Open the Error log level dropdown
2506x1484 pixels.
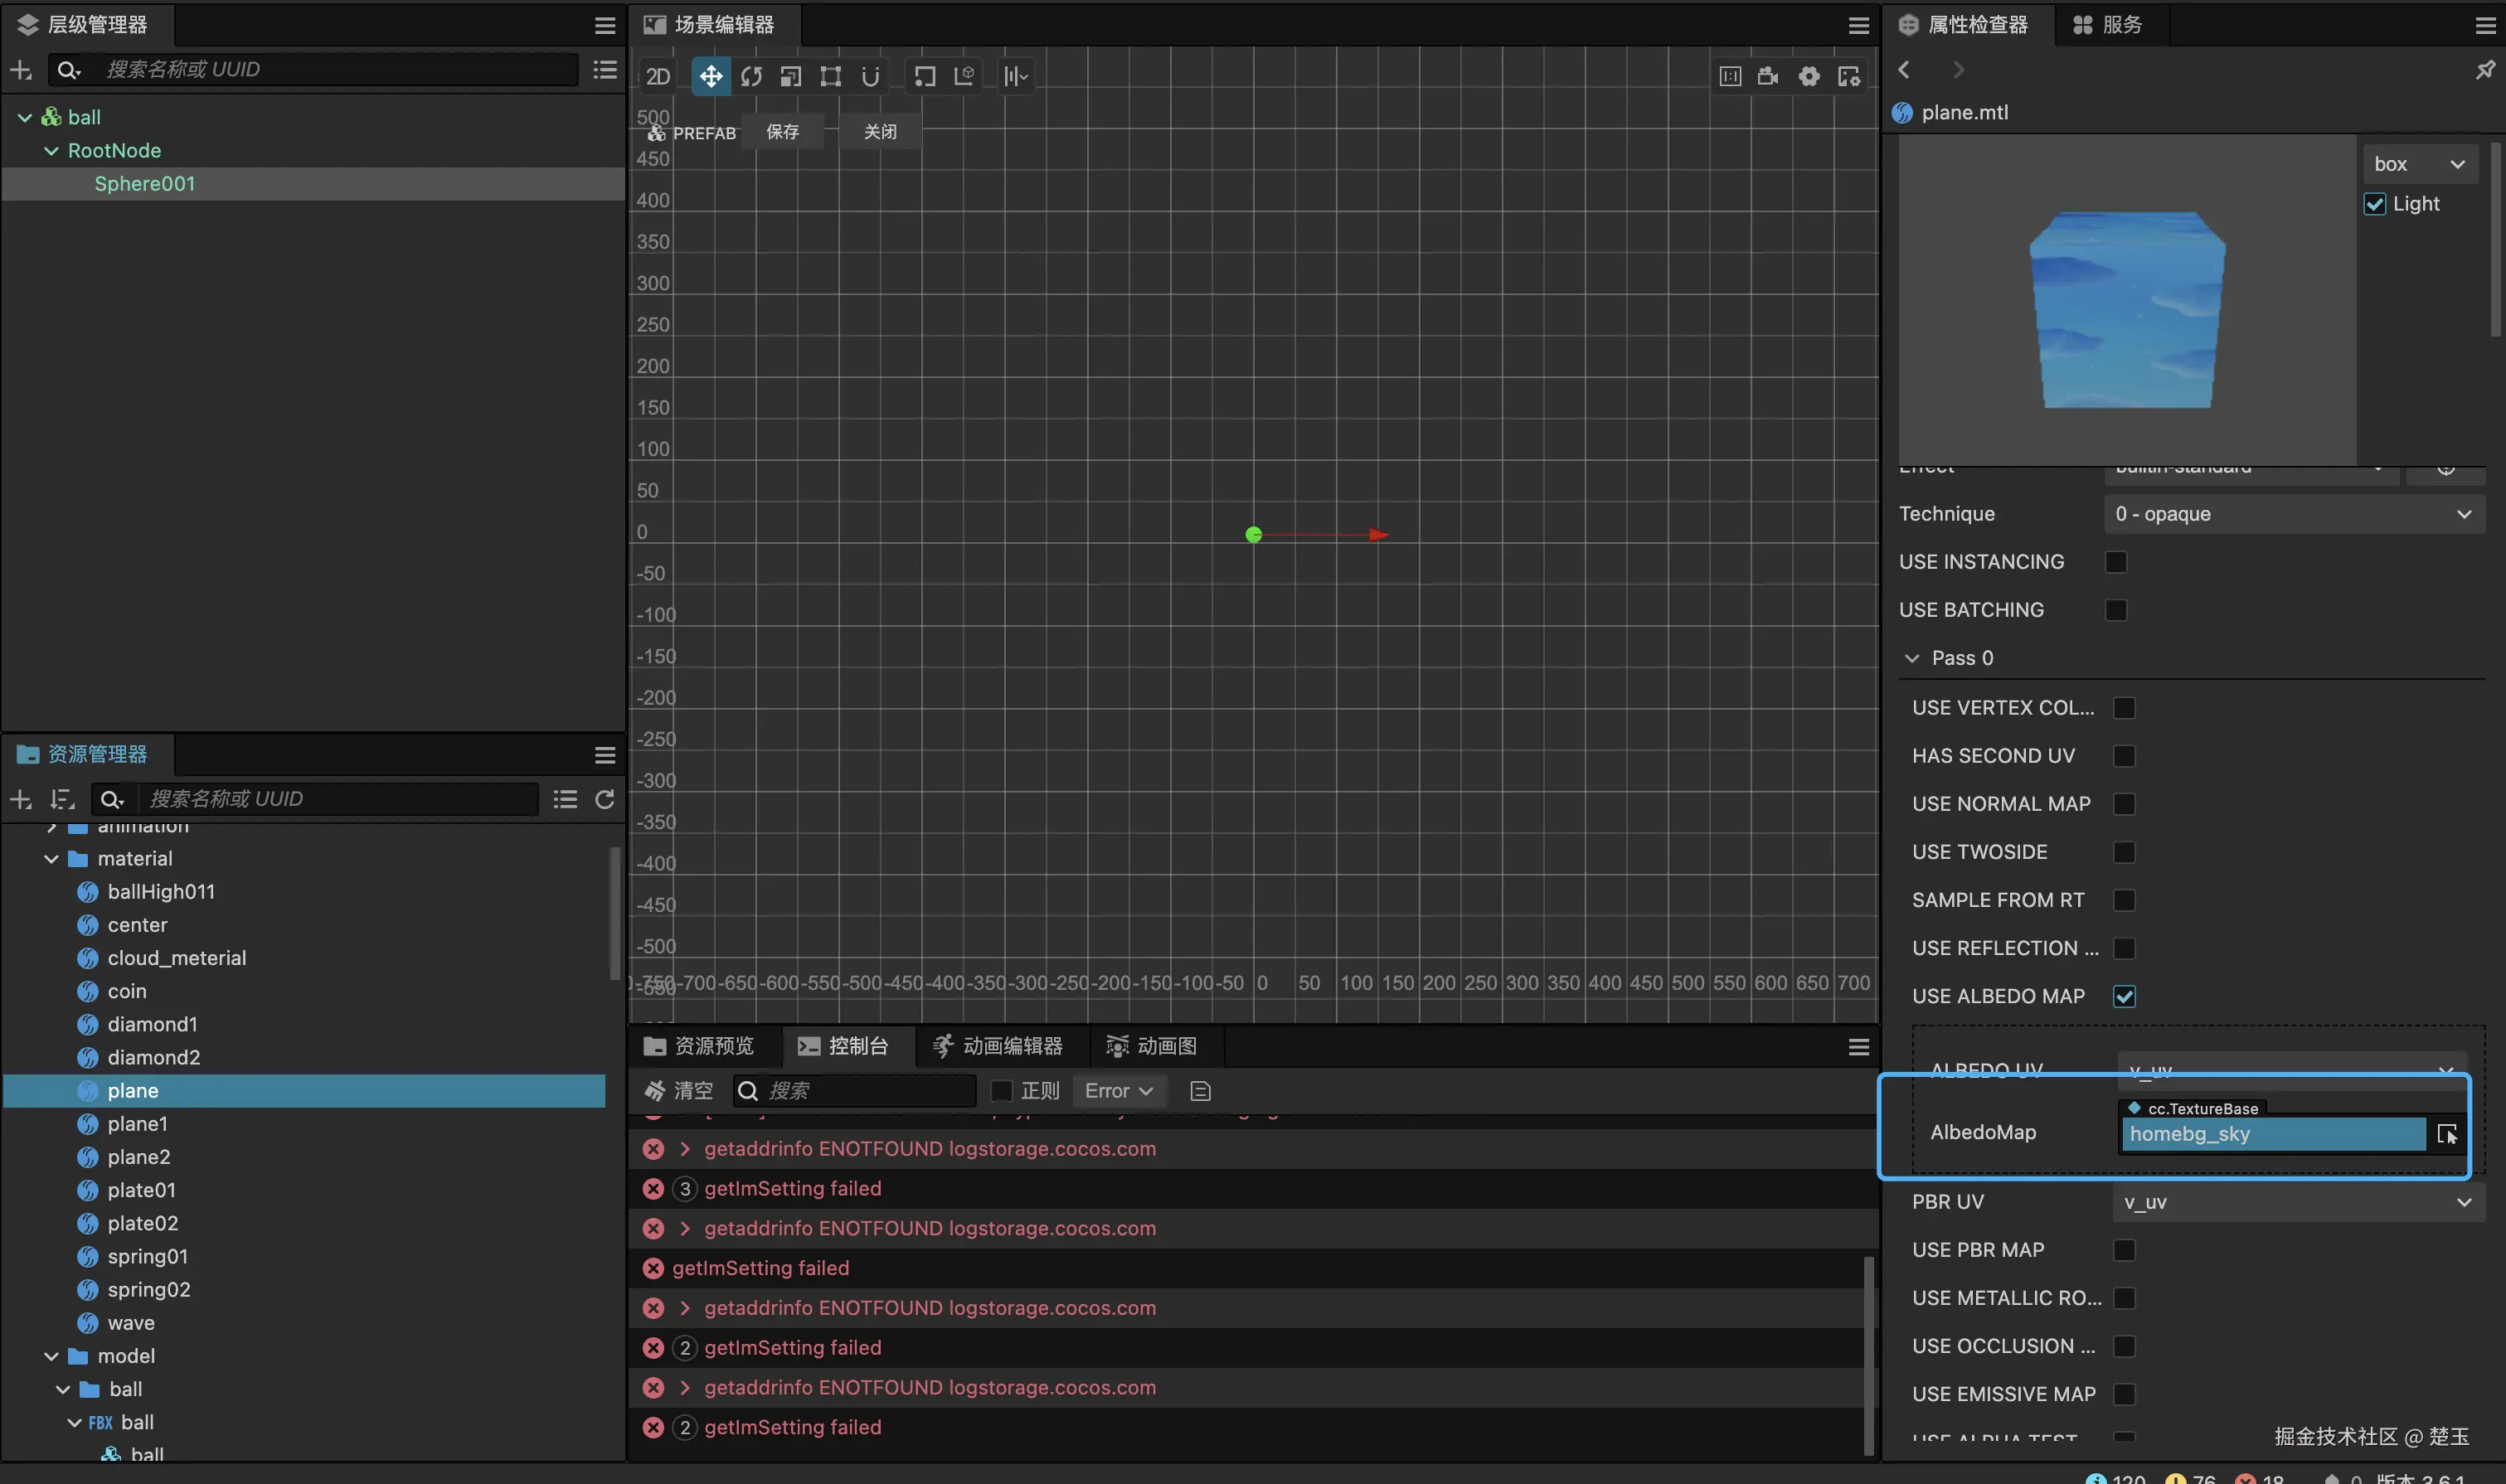click(1118, 1091)
